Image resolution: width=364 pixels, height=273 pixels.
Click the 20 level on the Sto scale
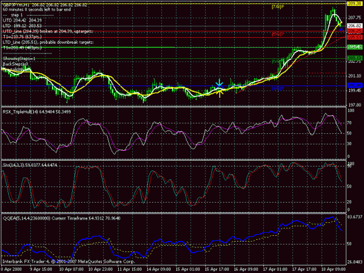pos(349,202)
